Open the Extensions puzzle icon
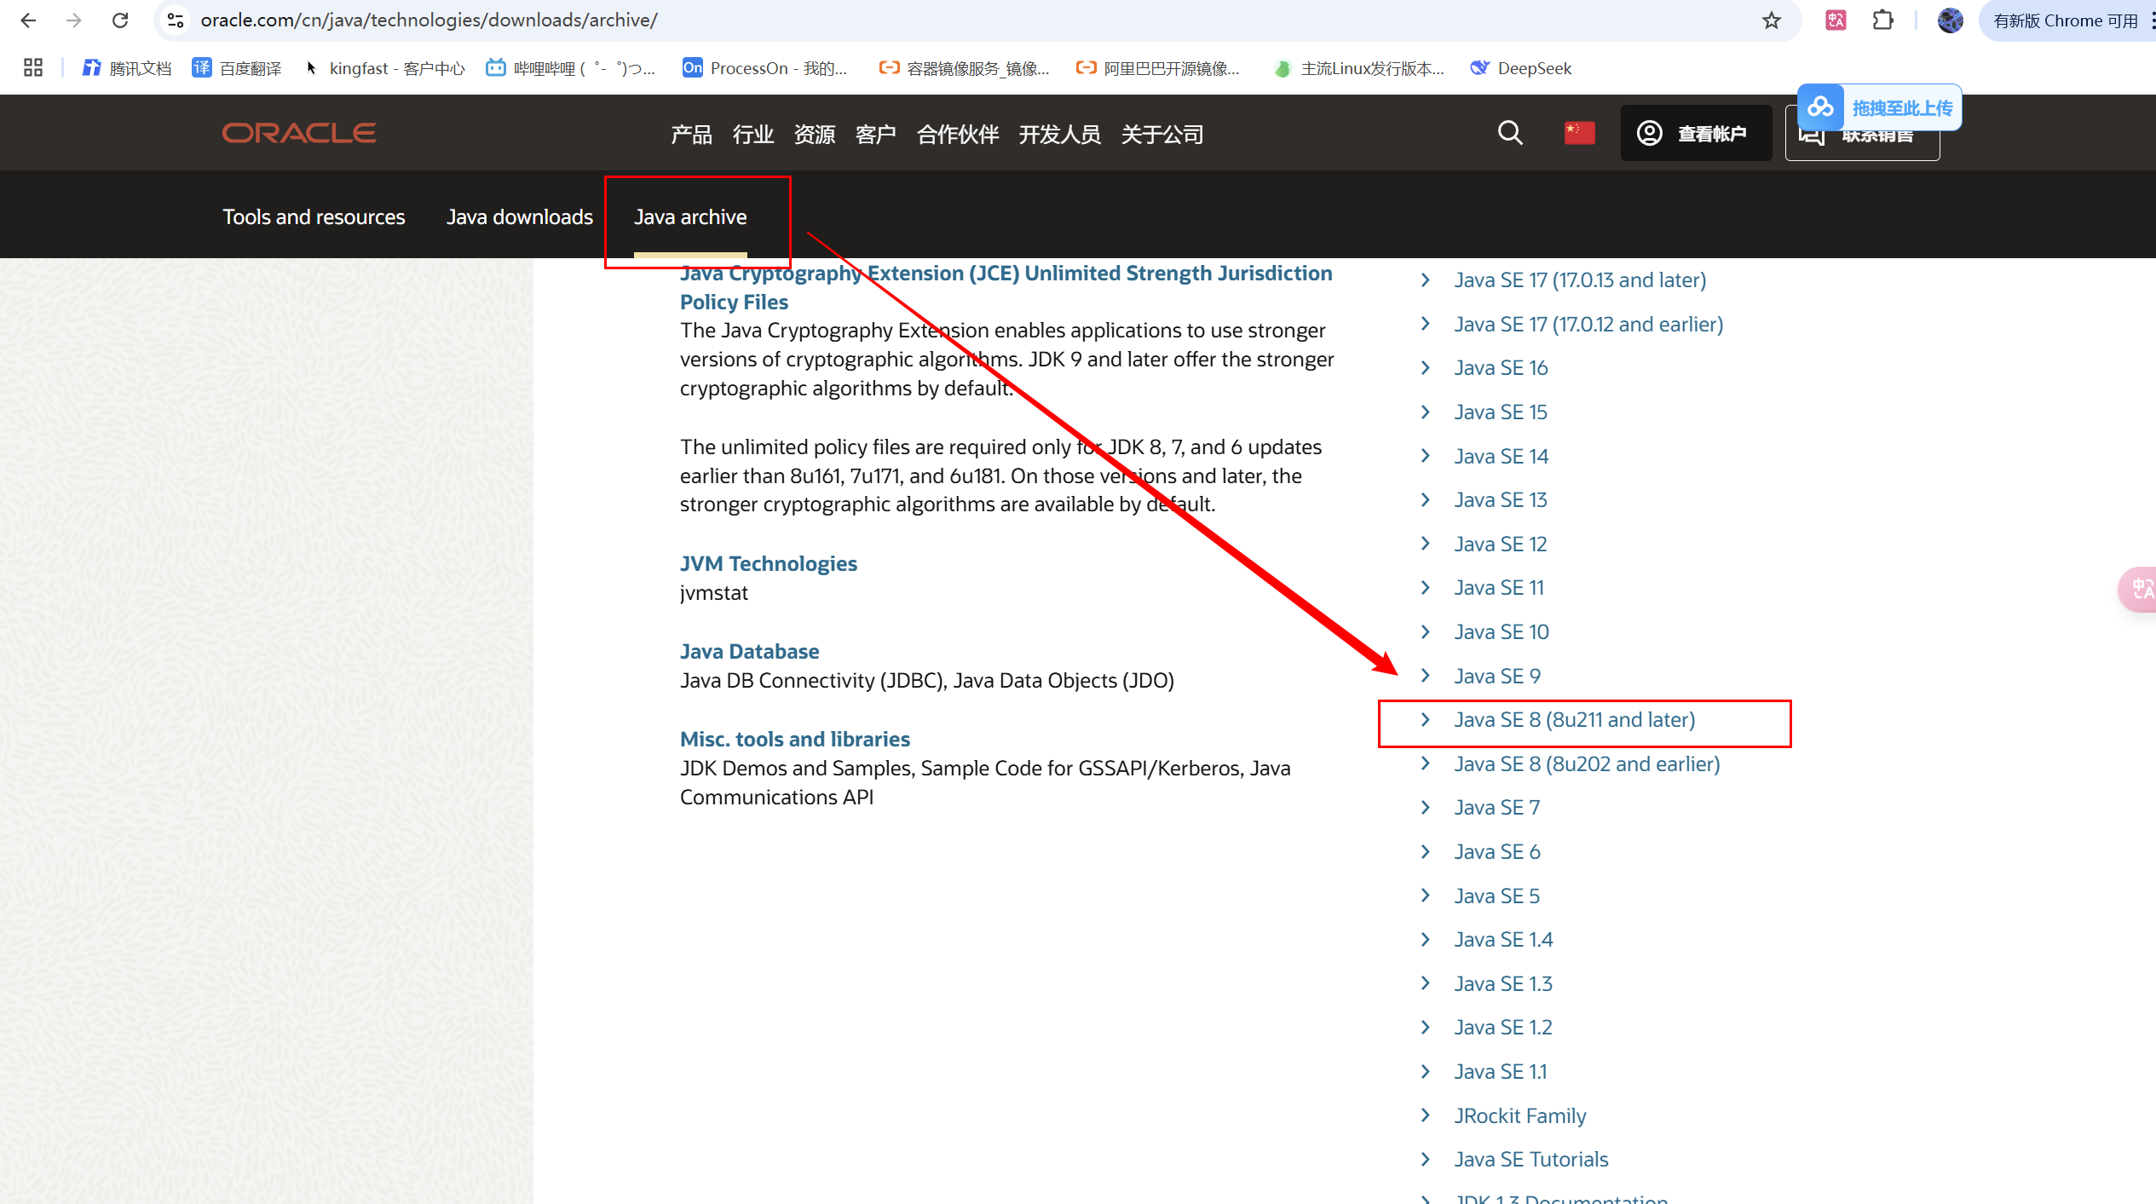 [x=1882, y=20]
